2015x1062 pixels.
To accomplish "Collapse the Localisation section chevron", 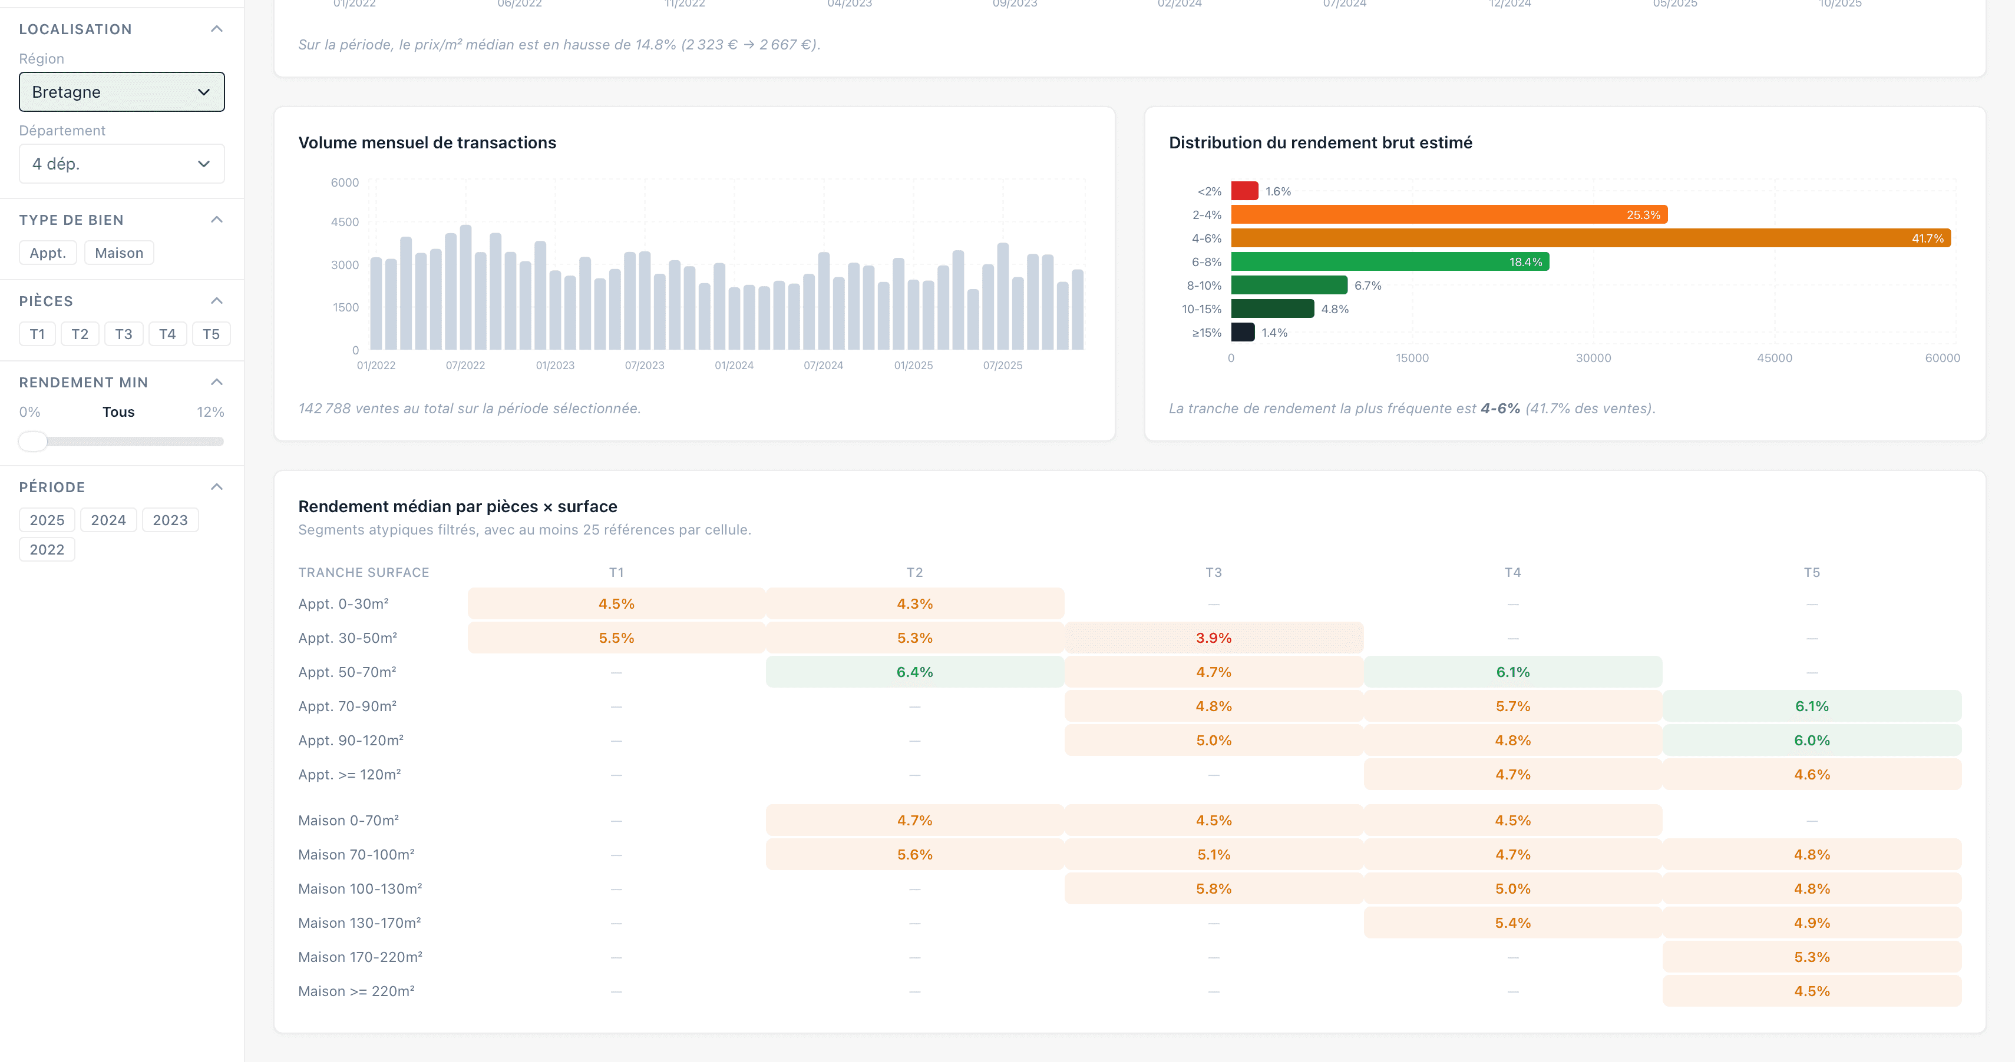I will point(217,29).
